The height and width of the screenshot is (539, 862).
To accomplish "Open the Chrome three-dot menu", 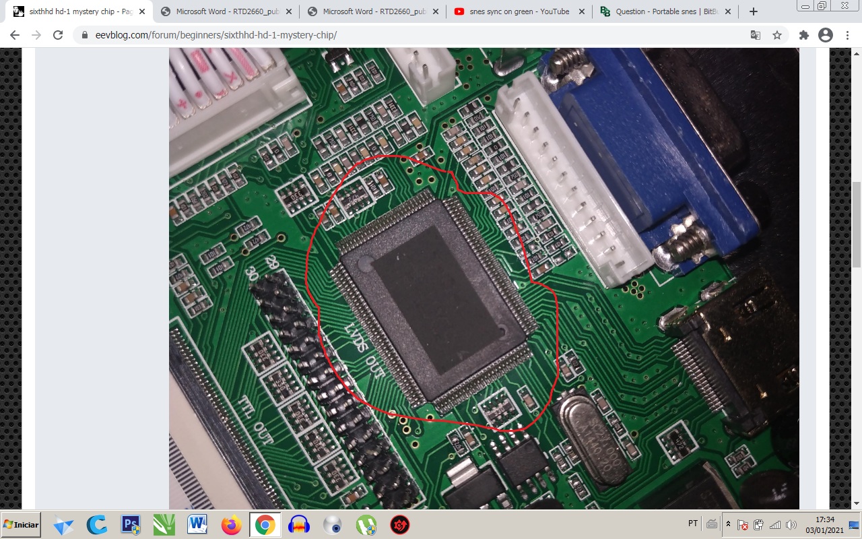I will (847, 35).
